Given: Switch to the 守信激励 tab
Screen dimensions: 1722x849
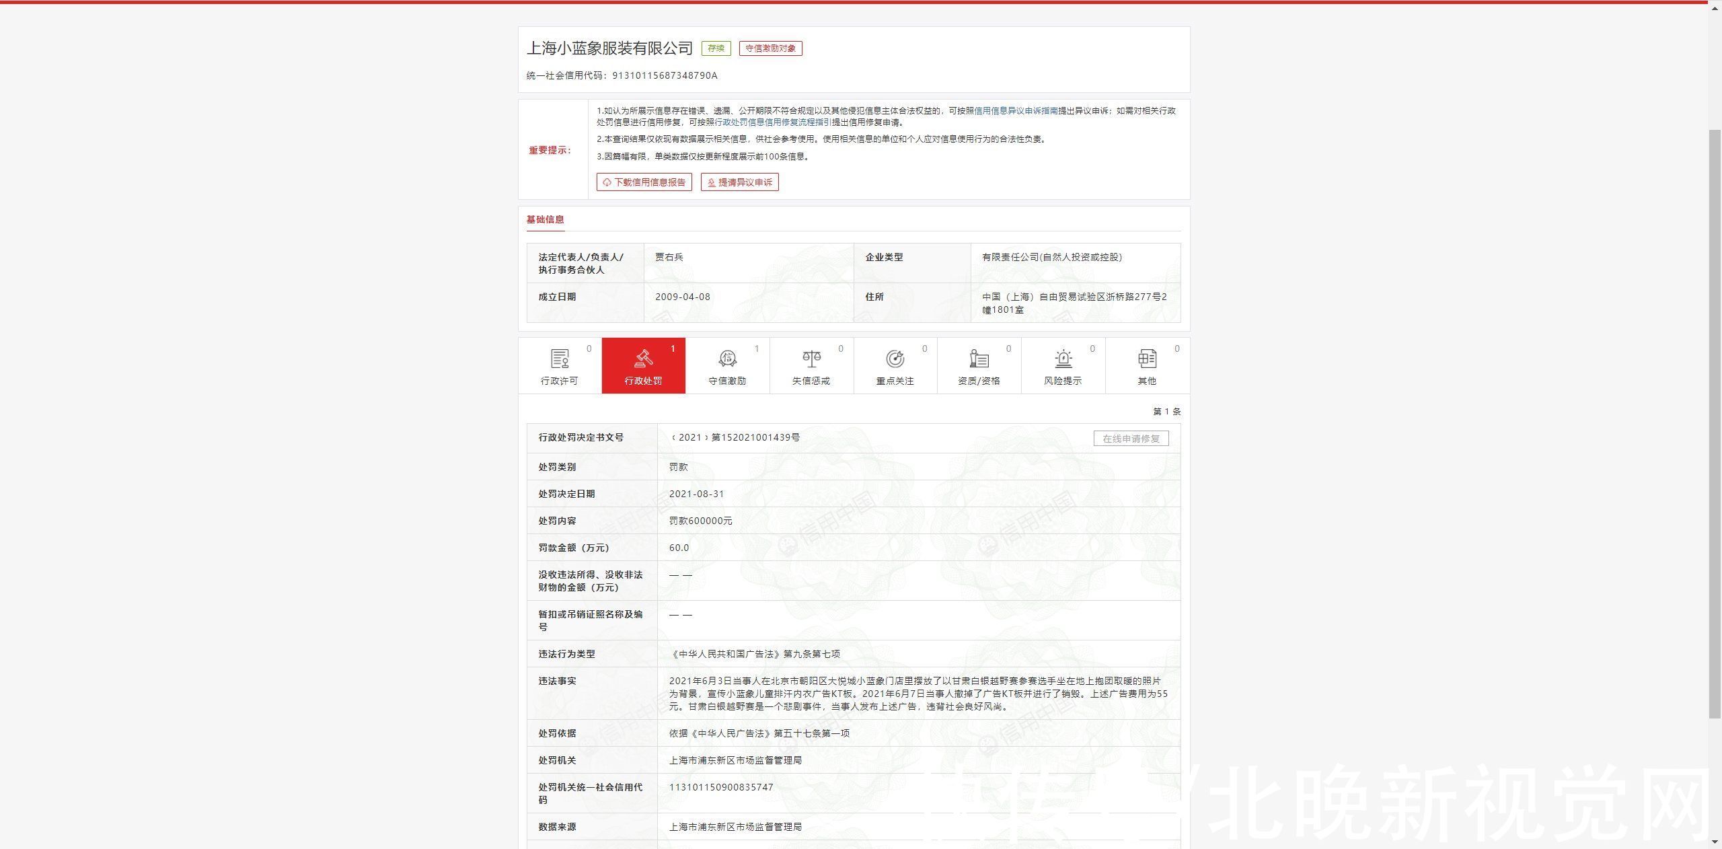Looking at the screenshot, I should pyautogui.click(x=727, y=365).
